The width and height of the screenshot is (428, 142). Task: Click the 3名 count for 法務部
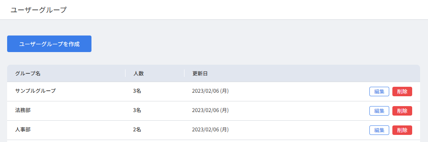pos(137,110)
